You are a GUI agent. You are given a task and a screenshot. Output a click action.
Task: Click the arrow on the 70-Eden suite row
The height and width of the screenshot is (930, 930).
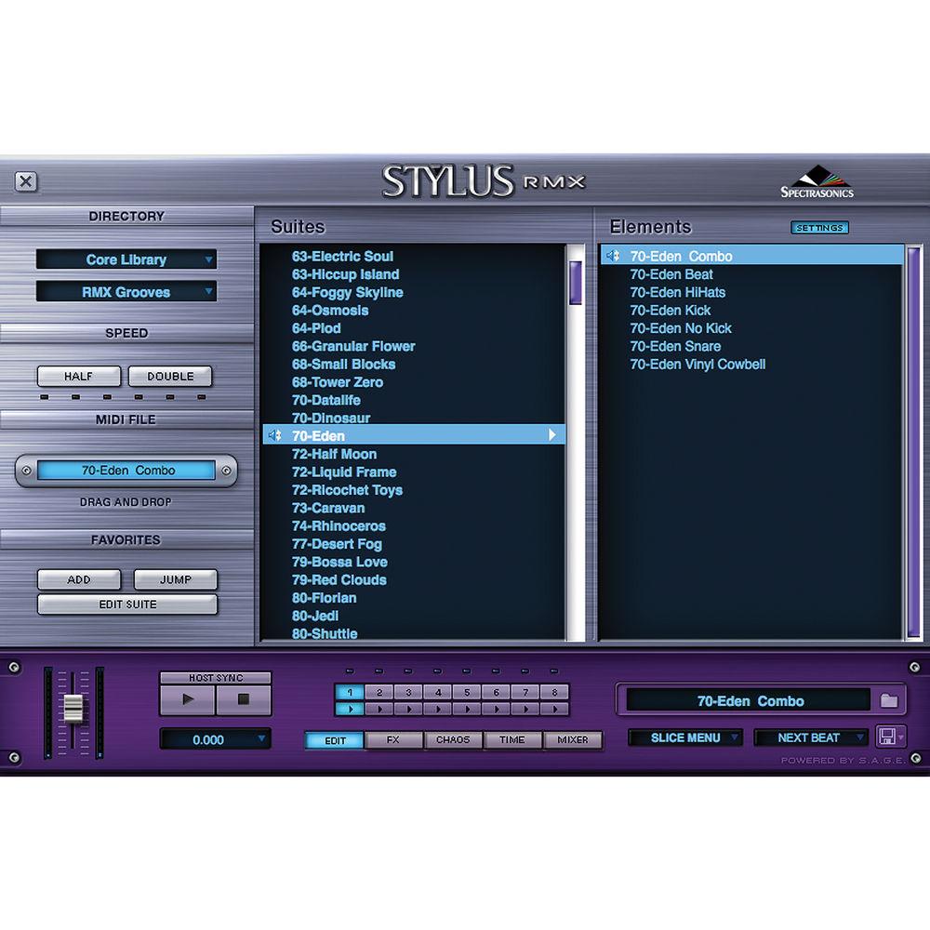point(551,435)
